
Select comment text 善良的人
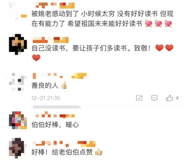pos(45,85)
